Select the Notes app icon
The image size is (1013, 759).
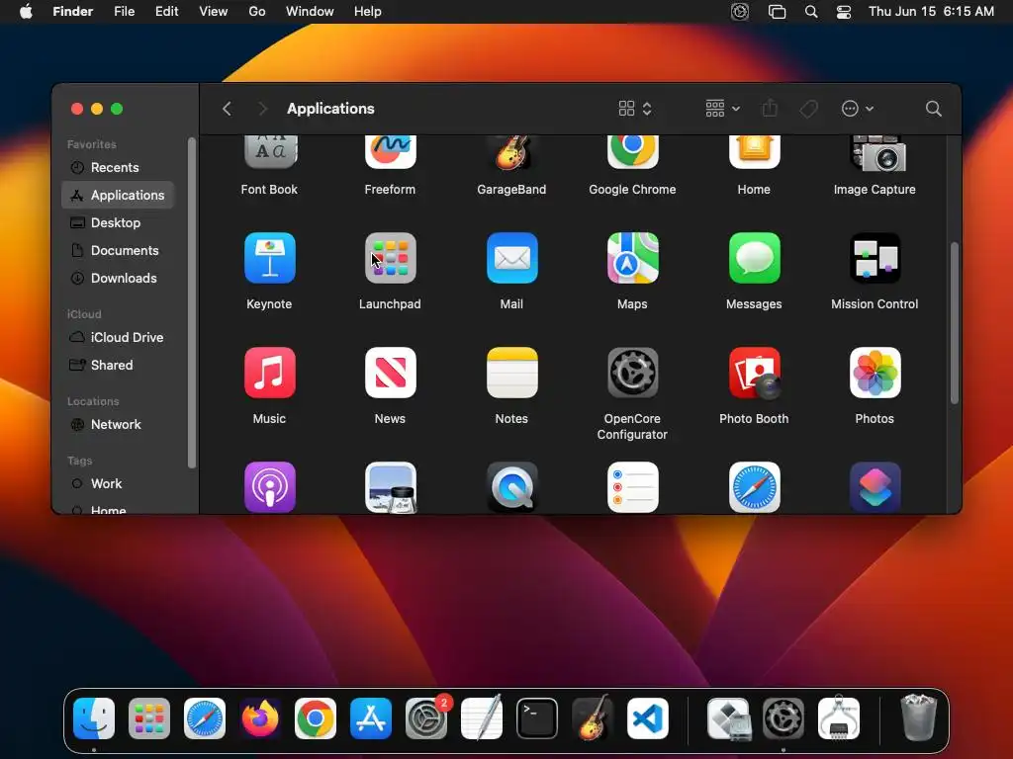[x=511, y=373]
